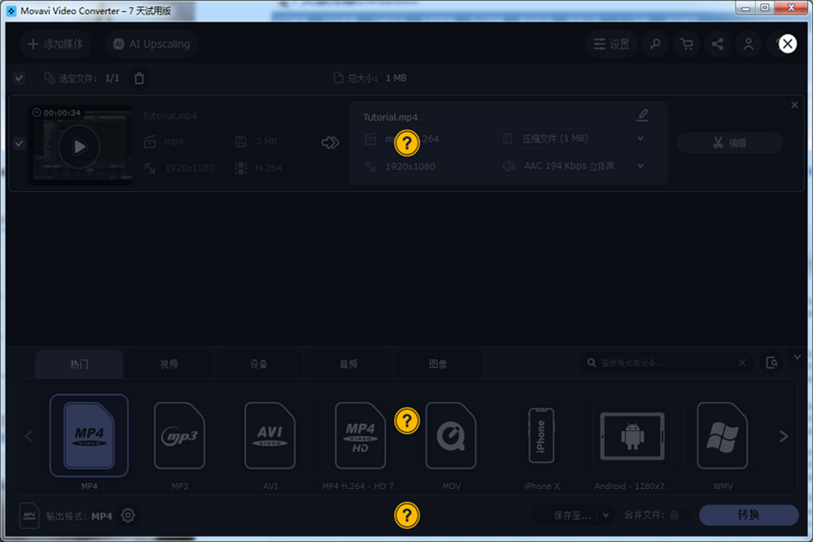The height and width of the screenshot is (542, 813).
Task: Uncheck the Tutorial.mp4 file checkbox
Action: point(19,144)
